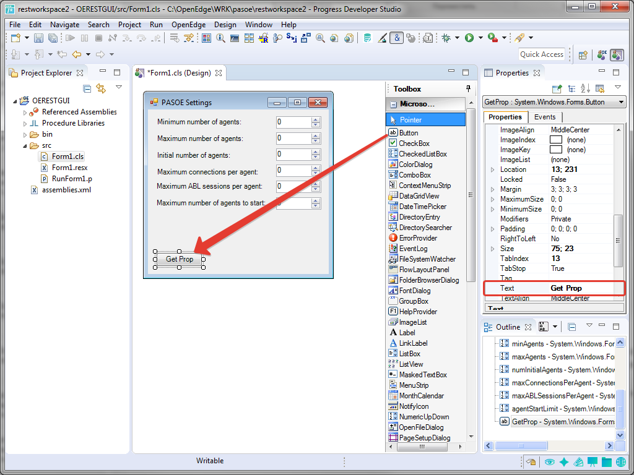634x475 pixels.
Task: Select the DateTimePicker control in Toolbox
Action: [x=422, y=207]
